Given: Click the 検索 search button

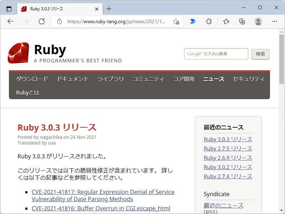Looking at the screenshot, I should [260, 54].
